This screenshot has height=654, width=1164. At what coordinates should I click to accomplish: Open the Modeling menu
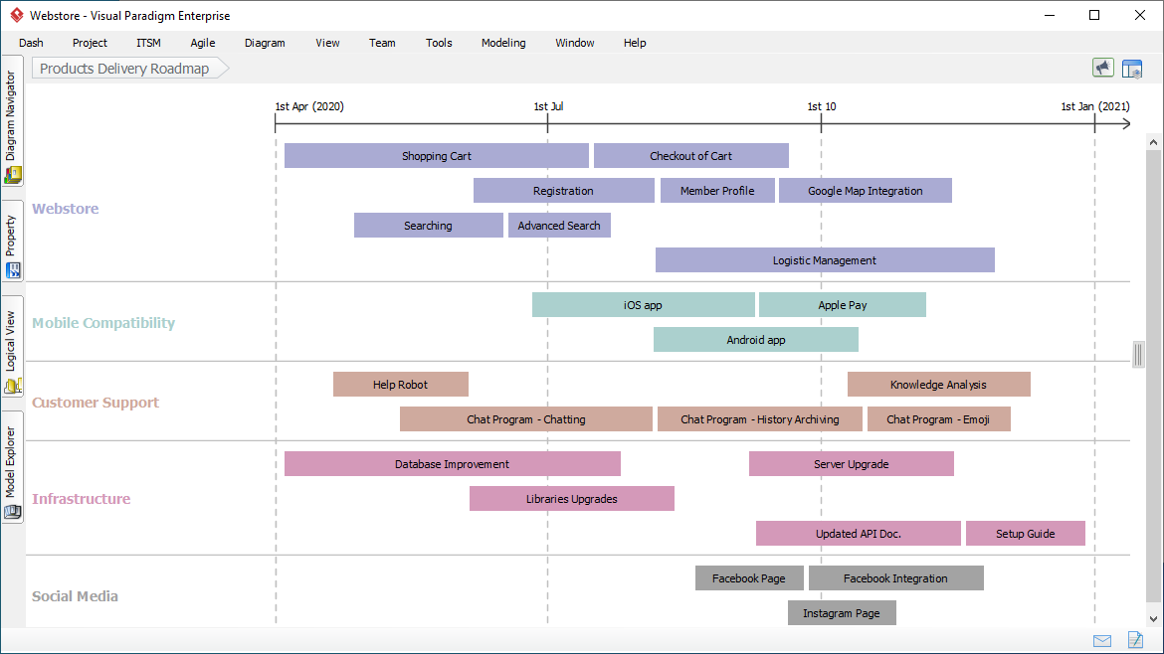pos(502,43)
